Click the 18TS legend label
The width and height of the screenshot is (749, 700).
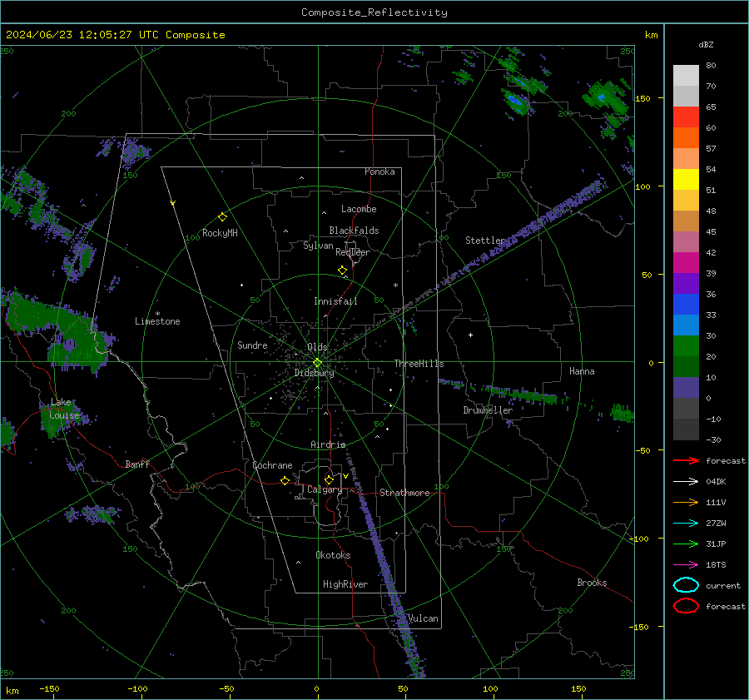coord(716,565)
